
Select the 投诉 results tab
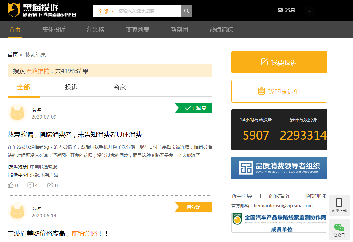[x=71, y=87]
